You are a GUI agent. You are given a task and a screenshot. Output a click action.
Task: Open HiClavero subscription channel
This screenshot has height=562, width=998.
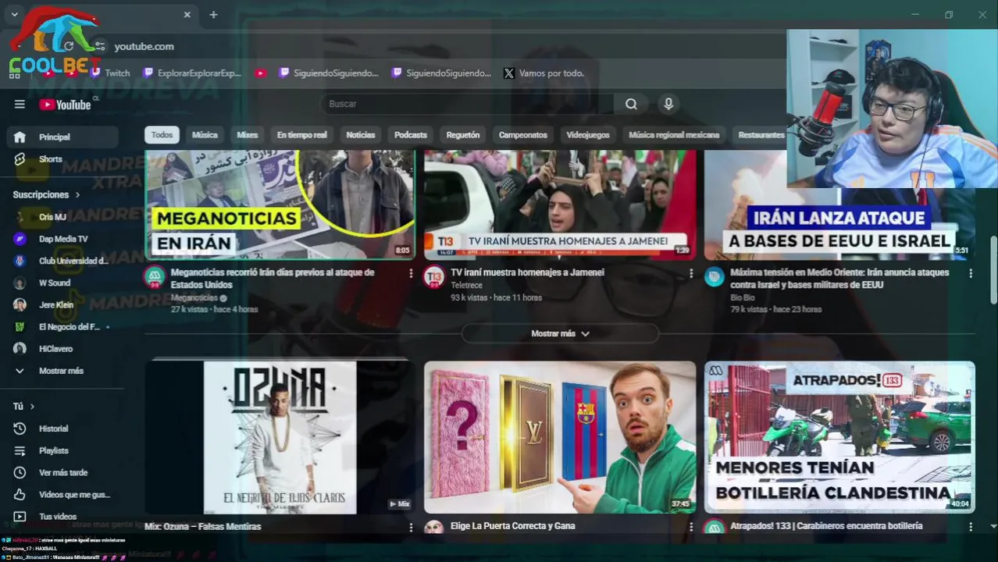[62, 348]
